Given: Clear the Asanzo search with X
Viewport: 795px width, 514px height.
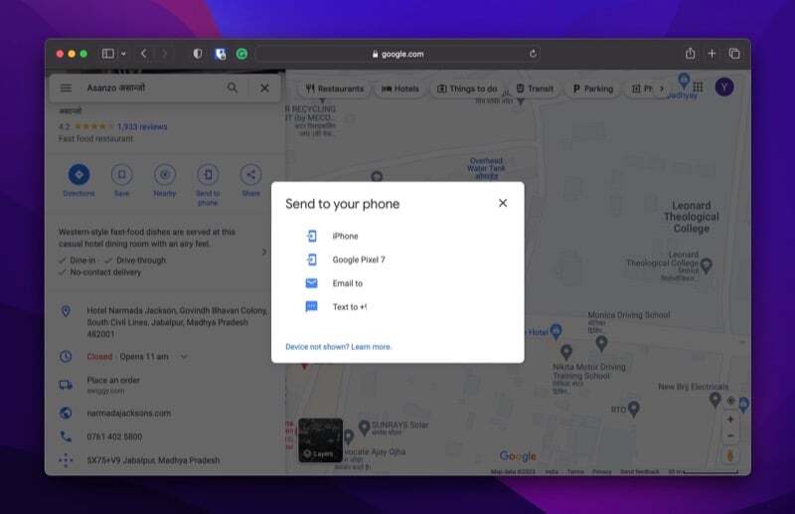Looking at the screenshot, I should coord(264,88).
